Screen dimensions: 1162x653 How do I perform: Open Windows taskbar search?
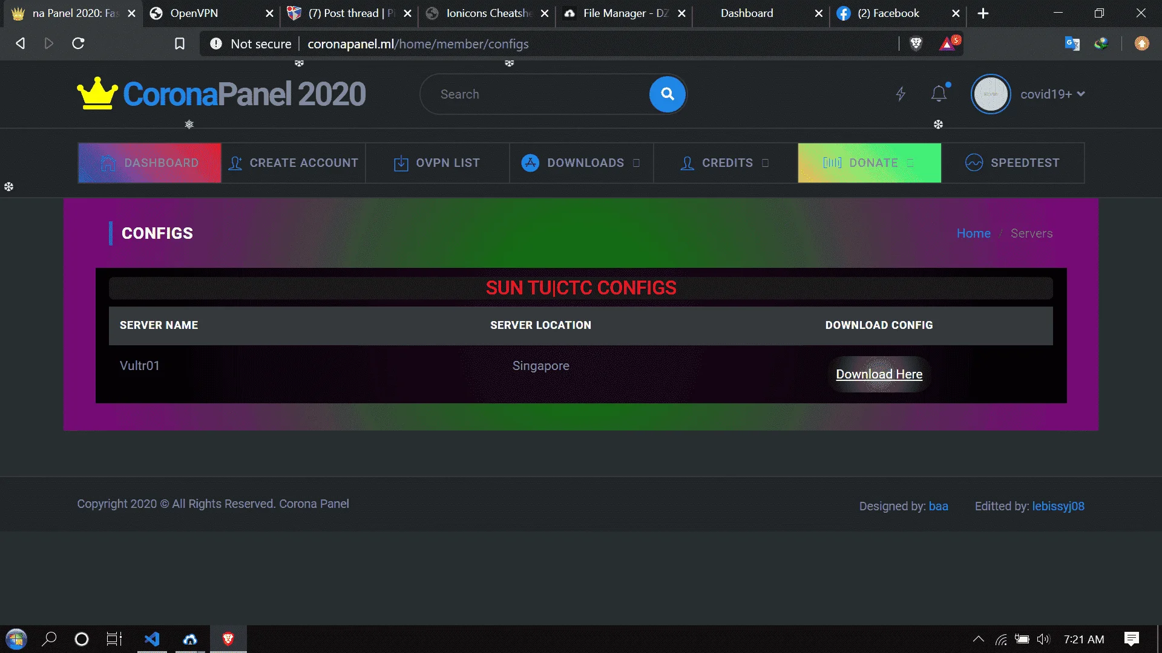[x=49, y=639]
